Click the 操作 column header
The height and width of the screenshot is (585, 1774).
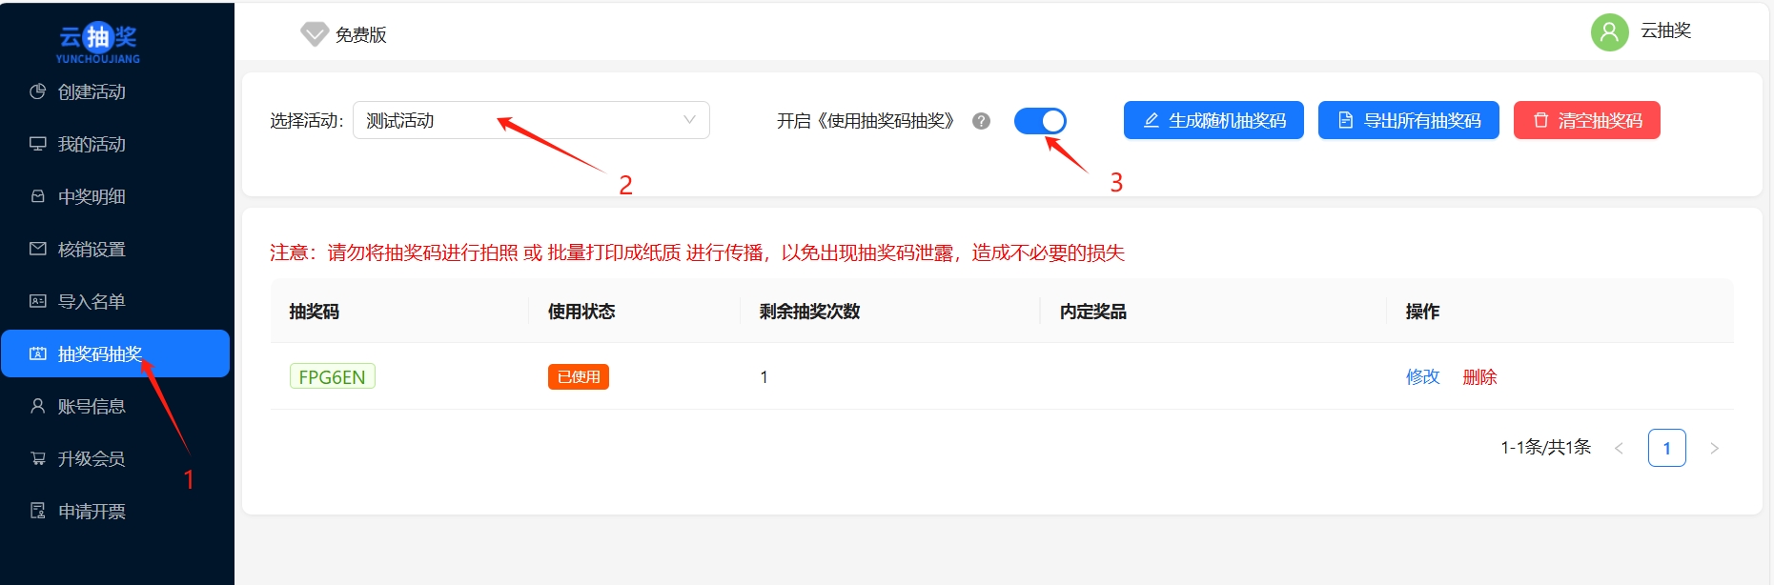point(1422,312)
